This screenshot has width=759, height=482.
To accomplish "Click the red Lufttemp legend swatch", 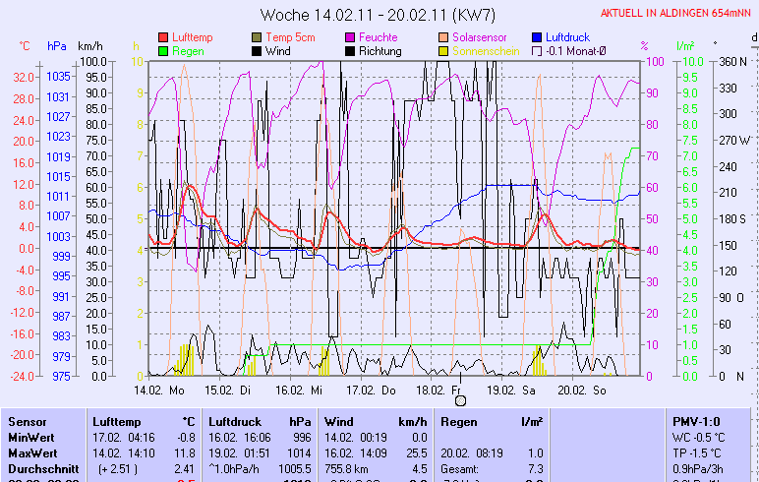I will (x=163, y=36).
